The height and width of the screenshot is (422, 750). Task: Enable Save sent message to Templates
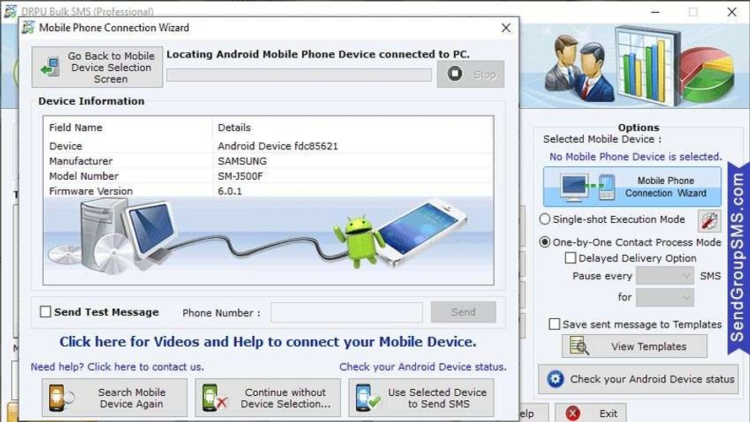554,324
